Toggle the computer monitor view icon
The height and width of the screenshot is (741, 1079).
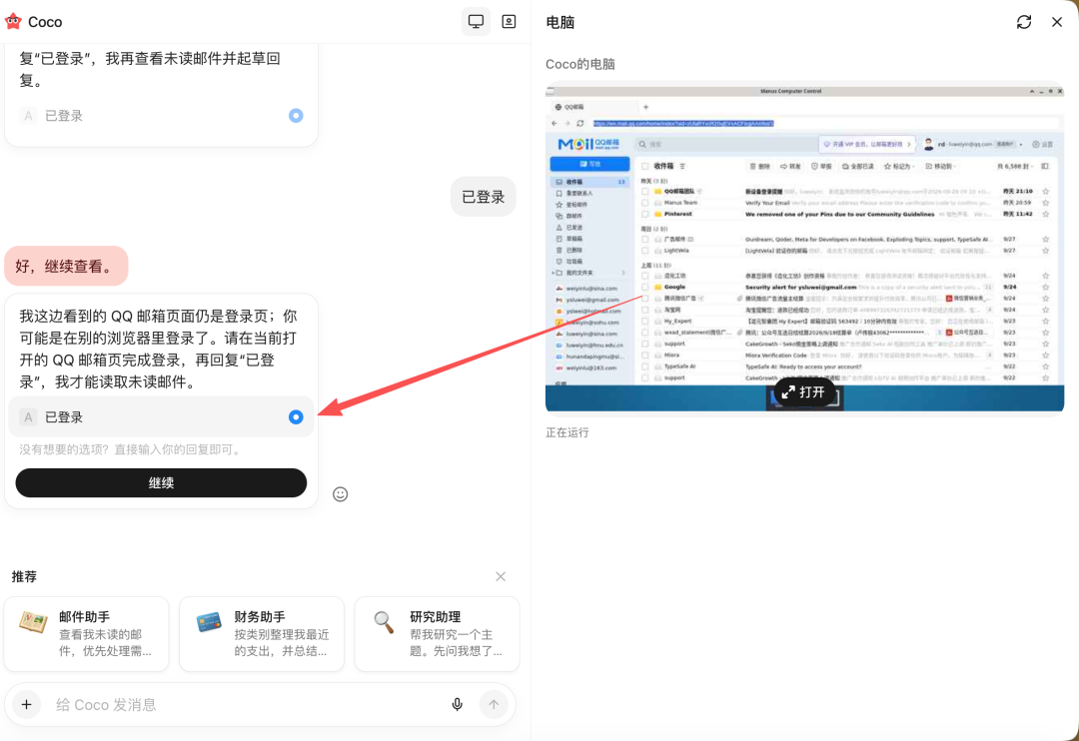476,21
